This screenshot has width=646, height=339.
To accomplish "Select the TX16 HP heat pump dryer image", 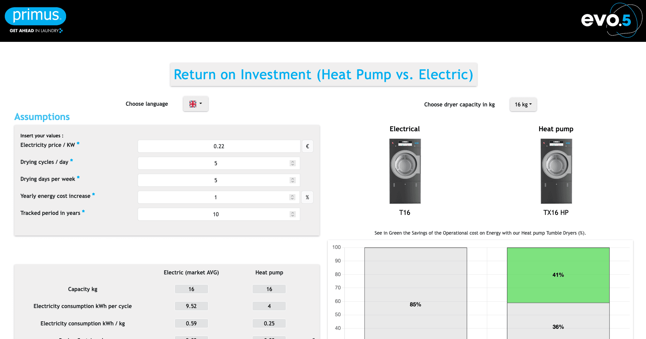I will coord(556,171).
